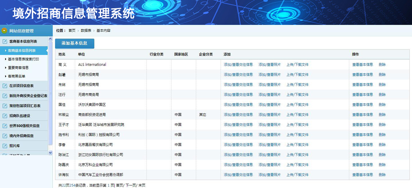
Task: Click the 行业分类 column header
Action: tap(157, 54)
